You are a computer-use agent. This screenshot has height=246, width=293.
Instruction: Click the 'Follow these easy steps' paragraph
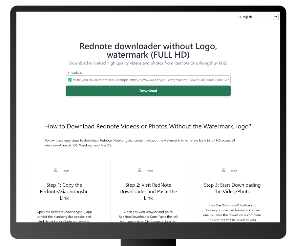click(x=140, y=142)
